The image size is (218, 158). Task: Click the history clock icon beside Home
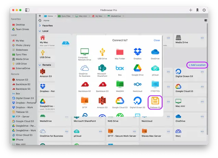pyautogui.click(x=40, y=21)
